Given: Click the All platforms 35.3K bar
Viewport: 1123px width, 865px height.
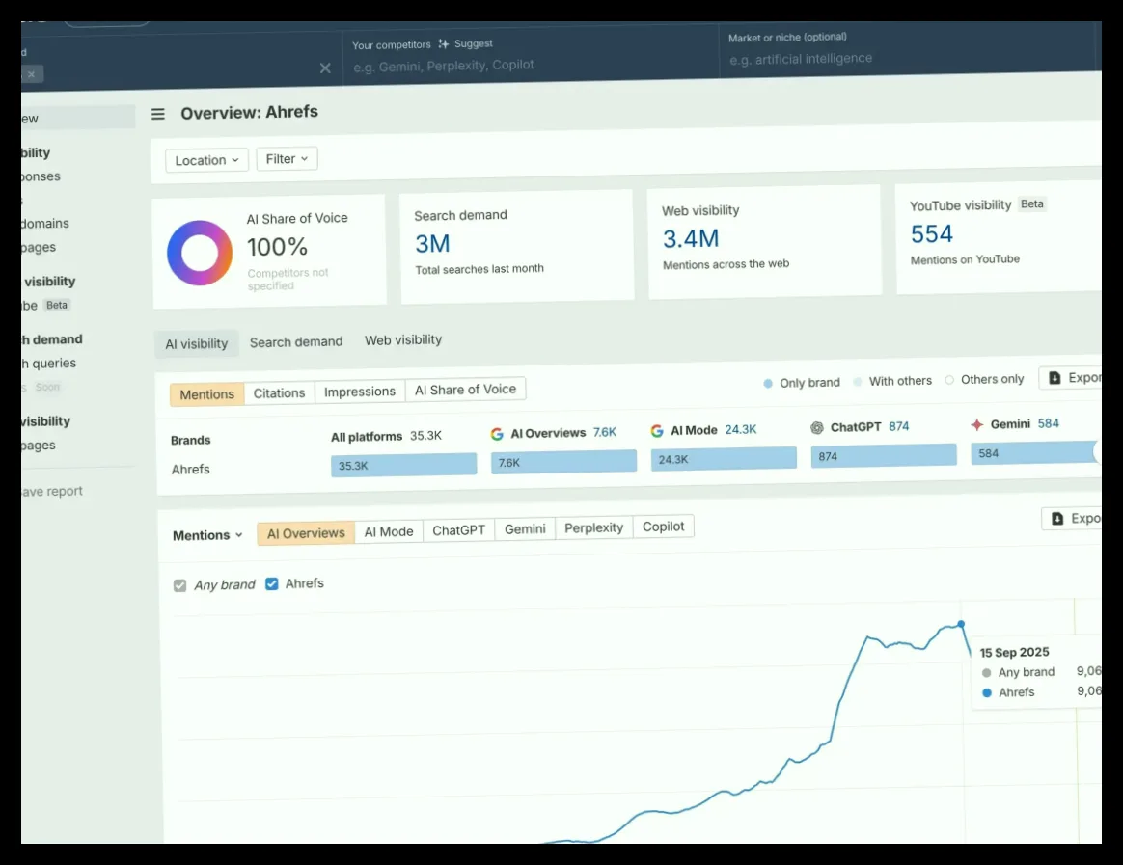Looking at the screenshot, I should click(x=404, y=465).
